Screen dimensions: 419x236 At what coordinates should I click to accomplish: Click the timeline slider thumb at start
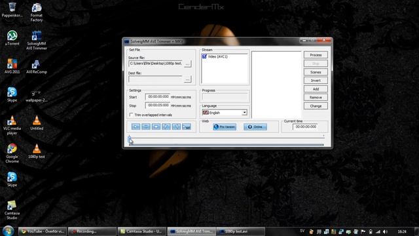pyautogui.click(x=130, y=139)
